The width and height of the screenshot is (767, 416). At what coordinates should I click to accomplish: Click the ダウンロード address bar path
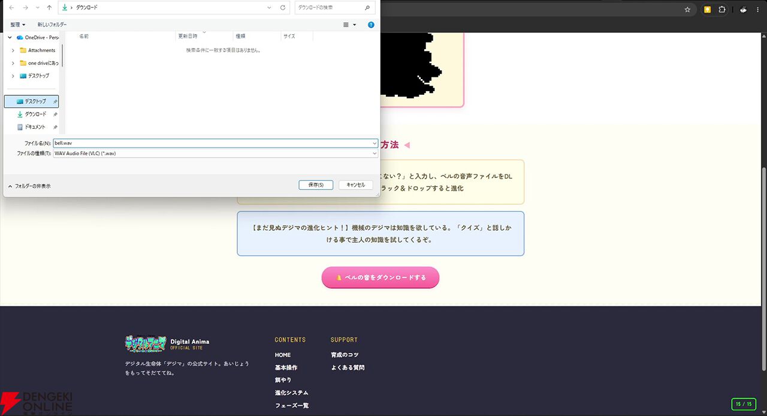tap(87, 8)
